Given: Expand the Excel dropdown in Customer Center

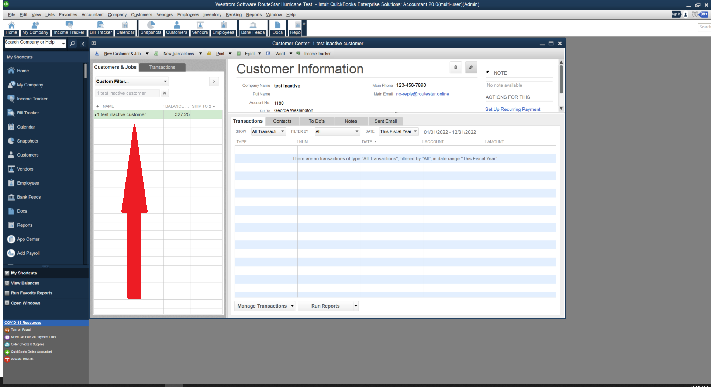Looking at the screenshot, I should [260, 54].
